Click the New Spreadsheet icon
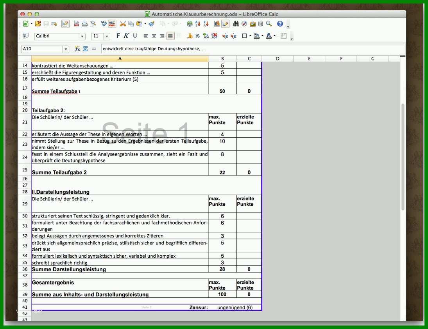Screen dimensions: 428x329 click(26, 24)
